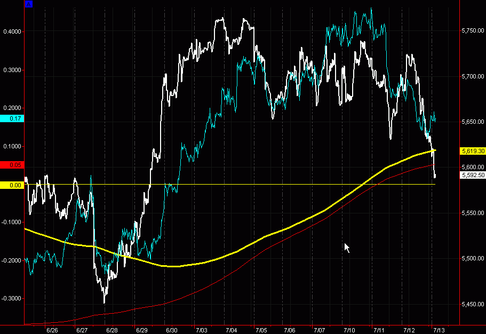Select the 7/10 date on time axis
Image resolution: width=486 pixels, height=334 pixels.
click(349, 330)
